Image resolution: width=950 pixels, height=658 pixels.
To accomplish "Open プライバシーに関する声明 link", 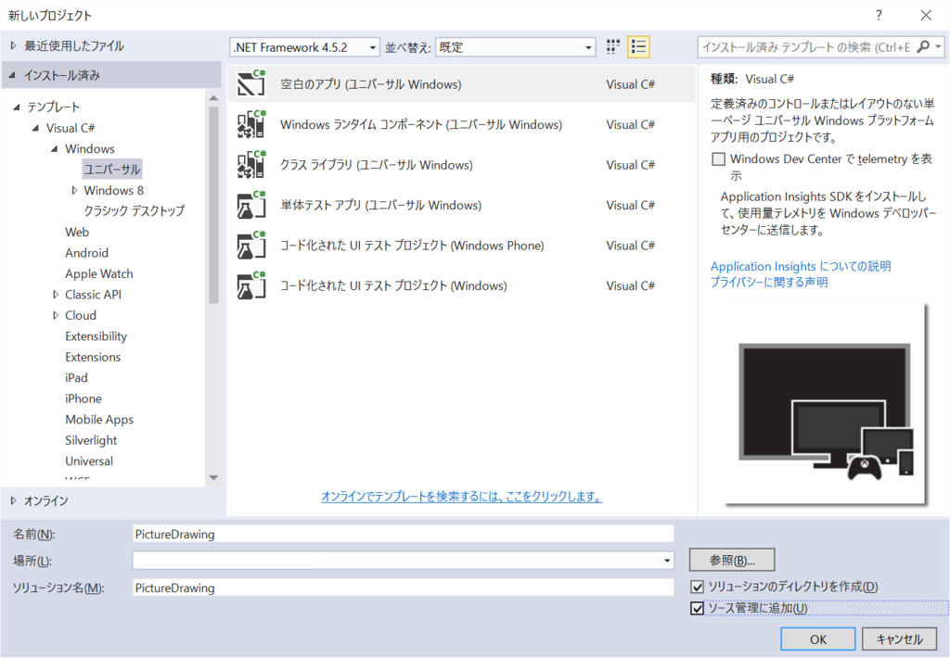I will point(769,282).
